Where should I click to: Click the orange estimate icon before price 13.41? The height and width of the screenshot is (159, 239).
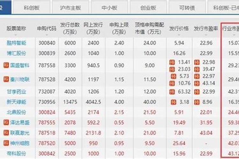(172, 62)
